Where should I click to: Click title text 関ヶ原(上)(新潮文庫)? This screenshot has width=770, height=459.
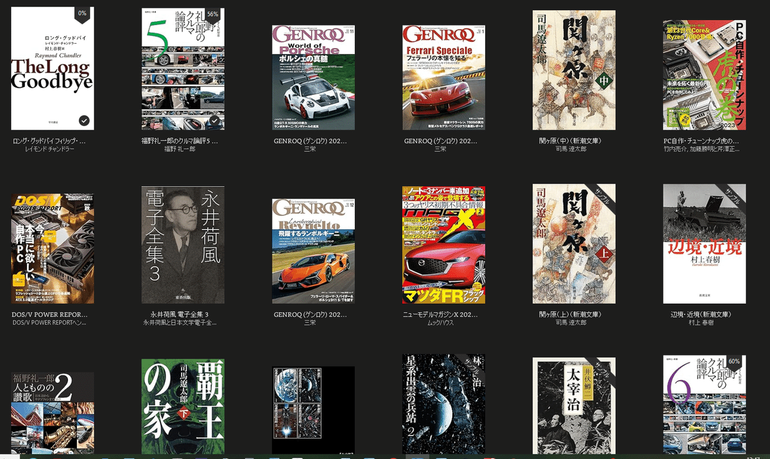[570, 315]
